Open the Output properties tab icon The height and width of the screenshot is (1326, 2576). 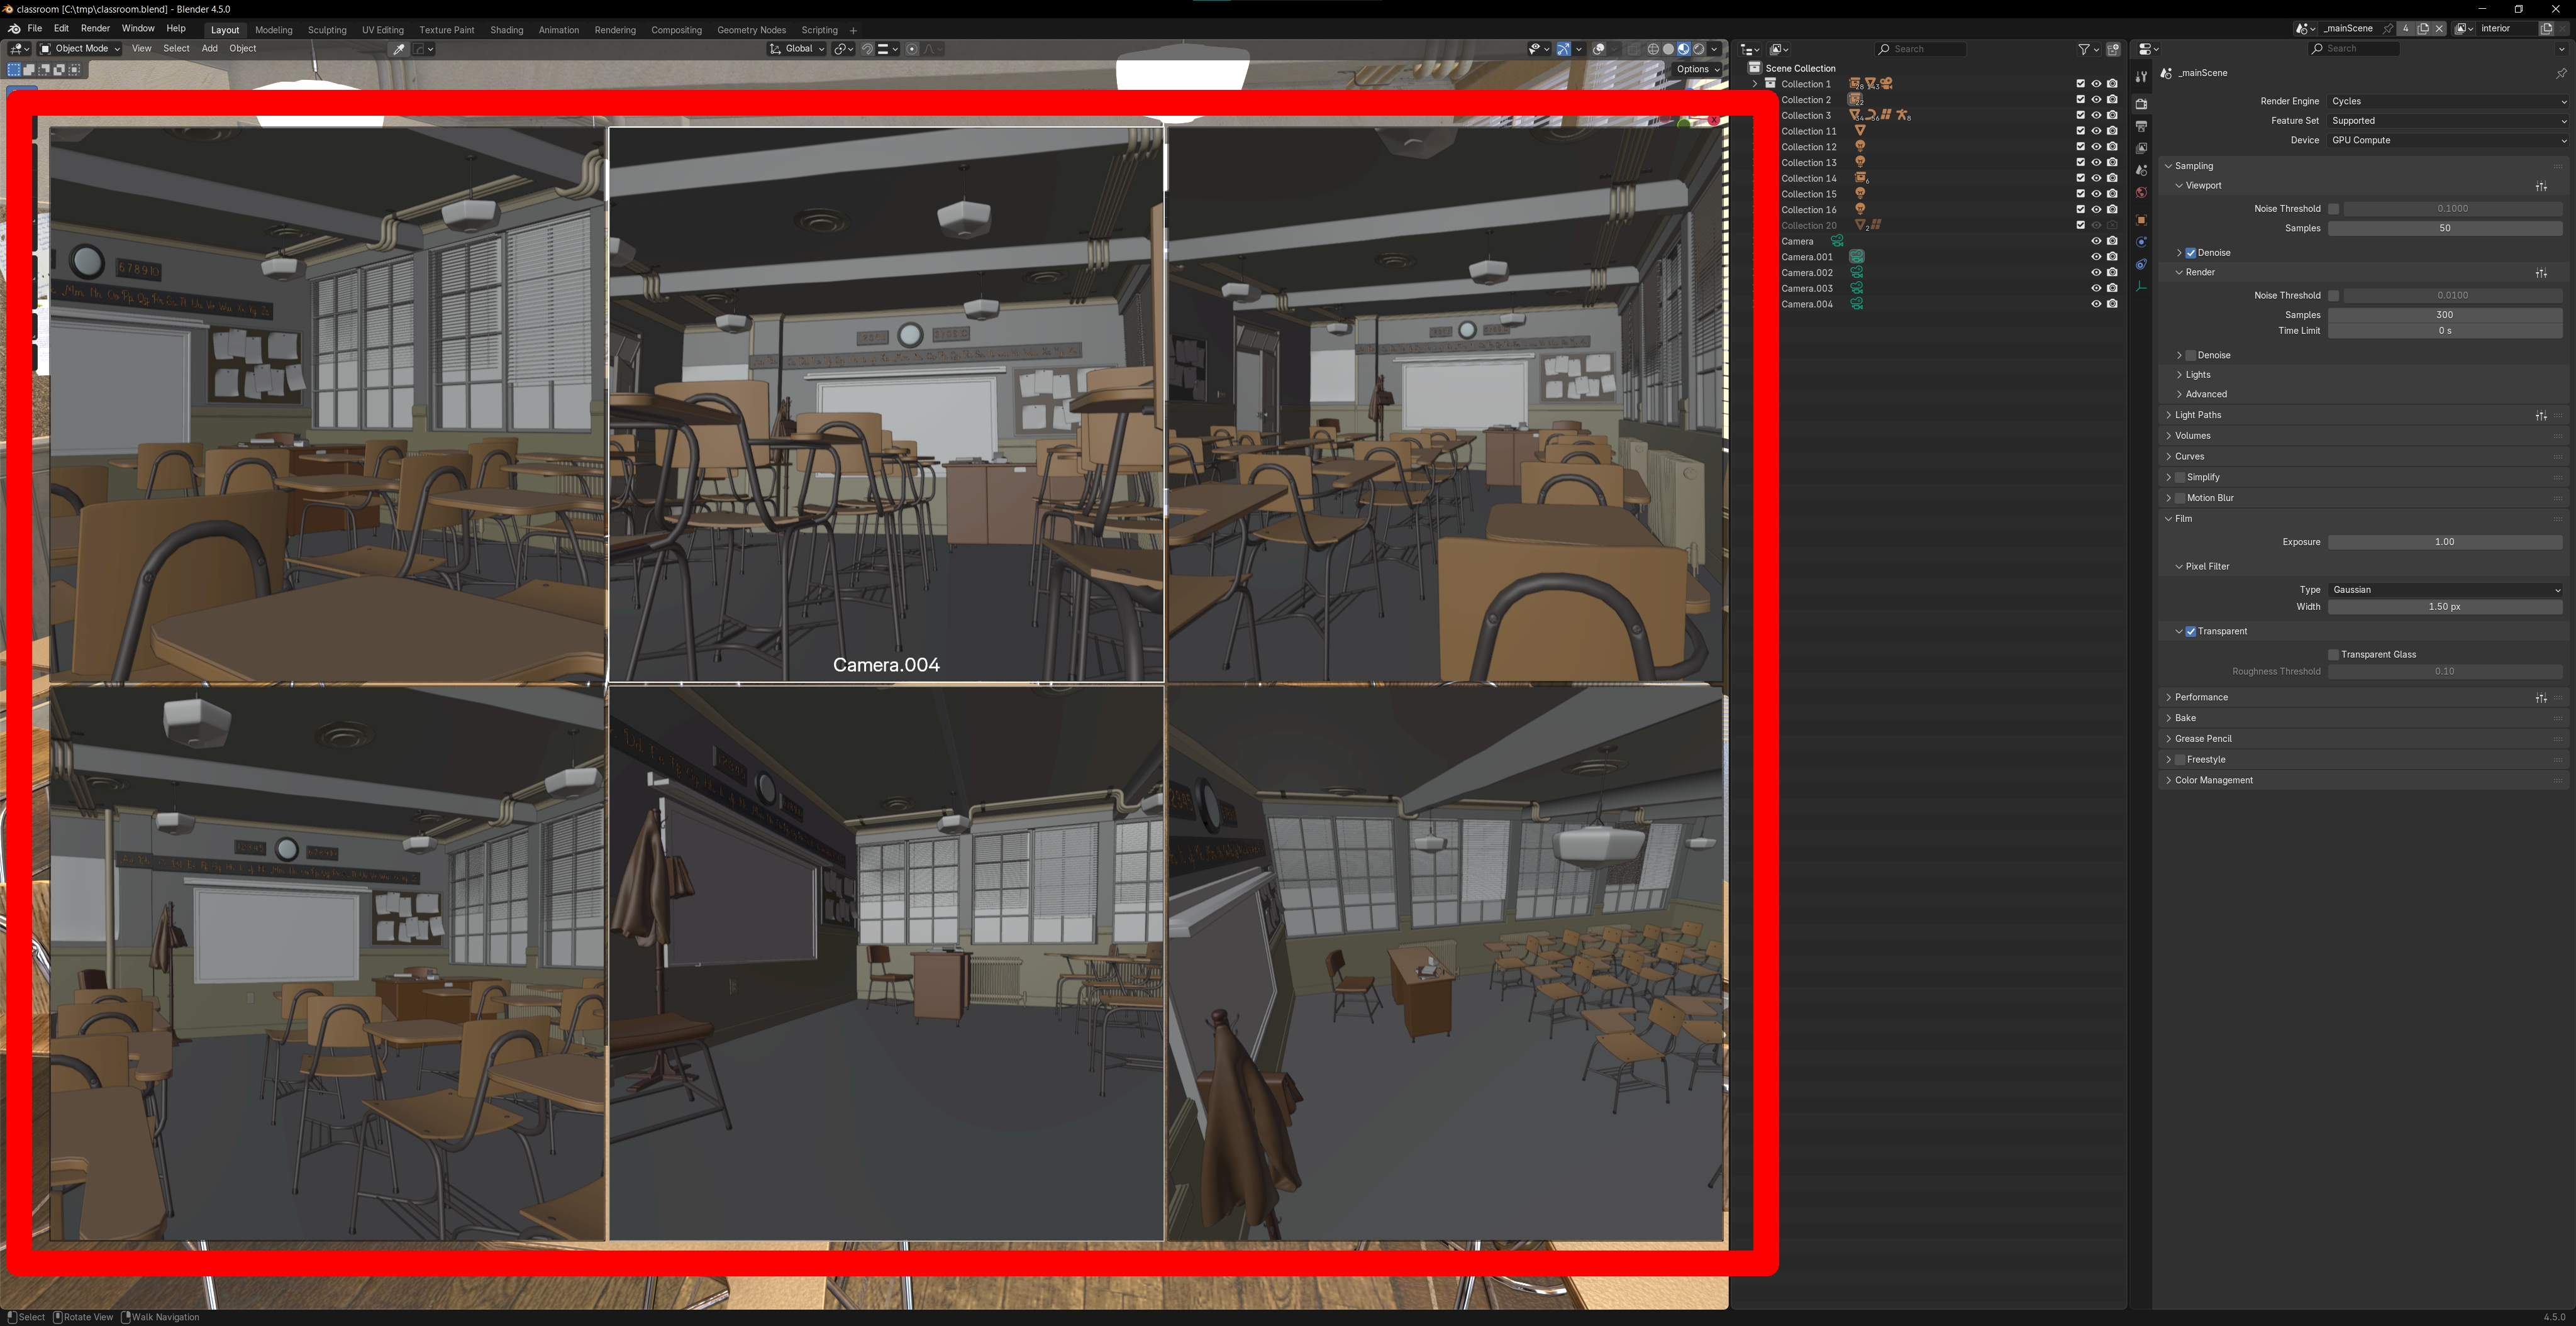click(2141, 126)
